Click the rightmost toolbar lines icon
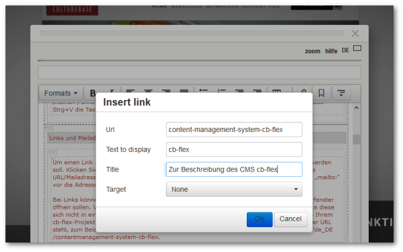This screenshot has height=252, width=403. click(x=341, y=93)
